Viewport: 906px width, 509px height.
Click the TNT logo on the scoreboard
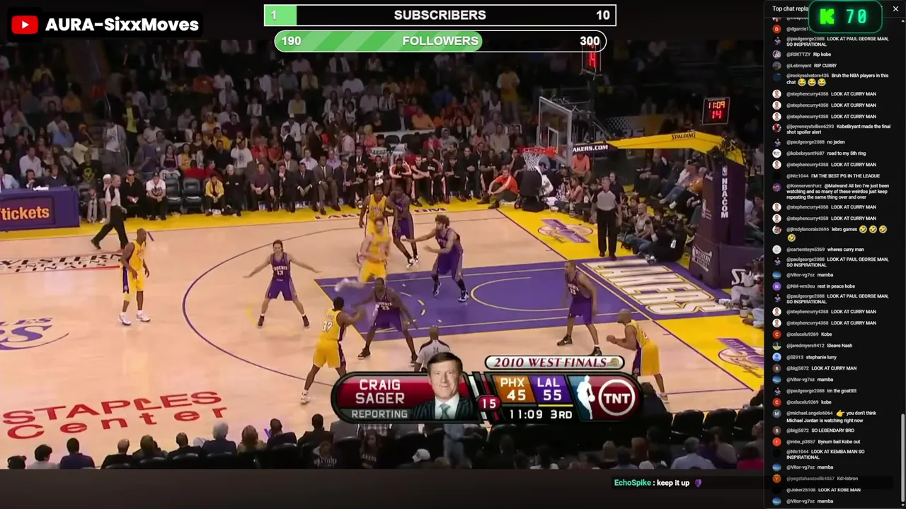pos(617,397)
